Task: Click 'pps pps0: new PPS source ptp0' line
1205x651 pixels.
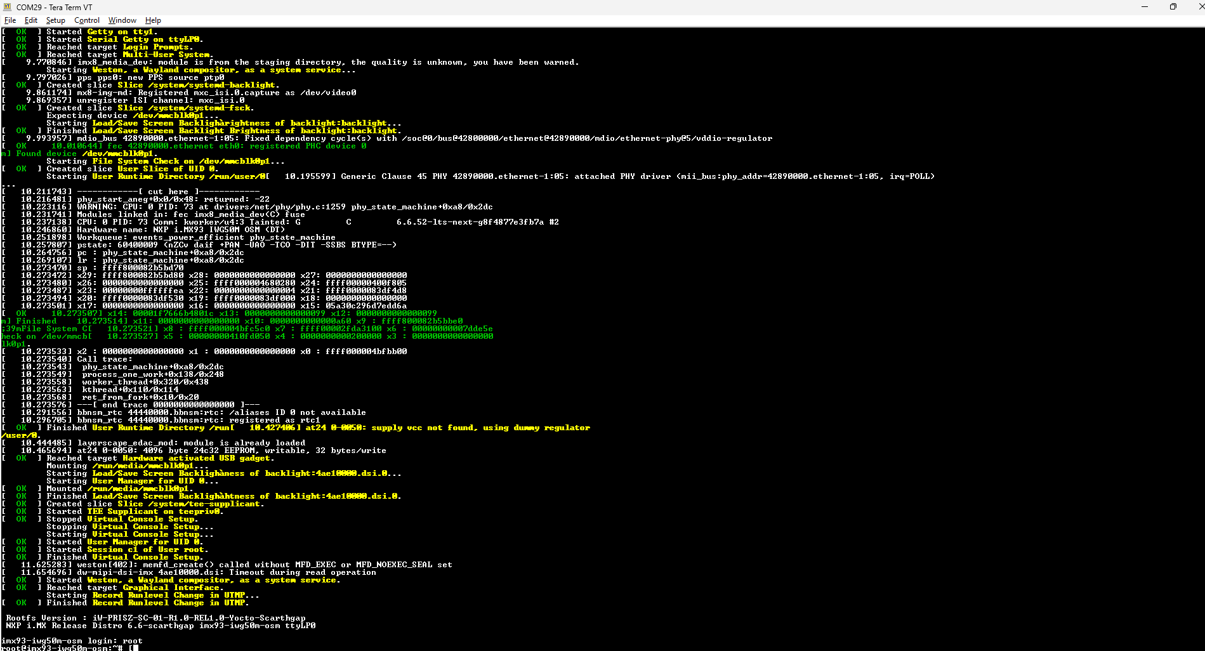Action: point(112,77)
